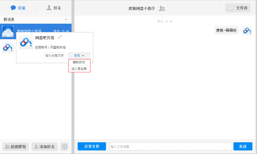
Task: Select the 度娘网盘小助手 cloud avatar in list
Action: click(8, 31)
